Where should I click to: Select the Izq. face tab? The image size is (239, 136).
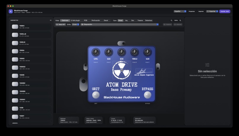(127, 20)
